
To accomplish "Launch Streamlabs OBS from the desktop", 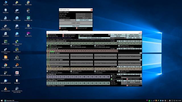I will click(x=28, y=19).
